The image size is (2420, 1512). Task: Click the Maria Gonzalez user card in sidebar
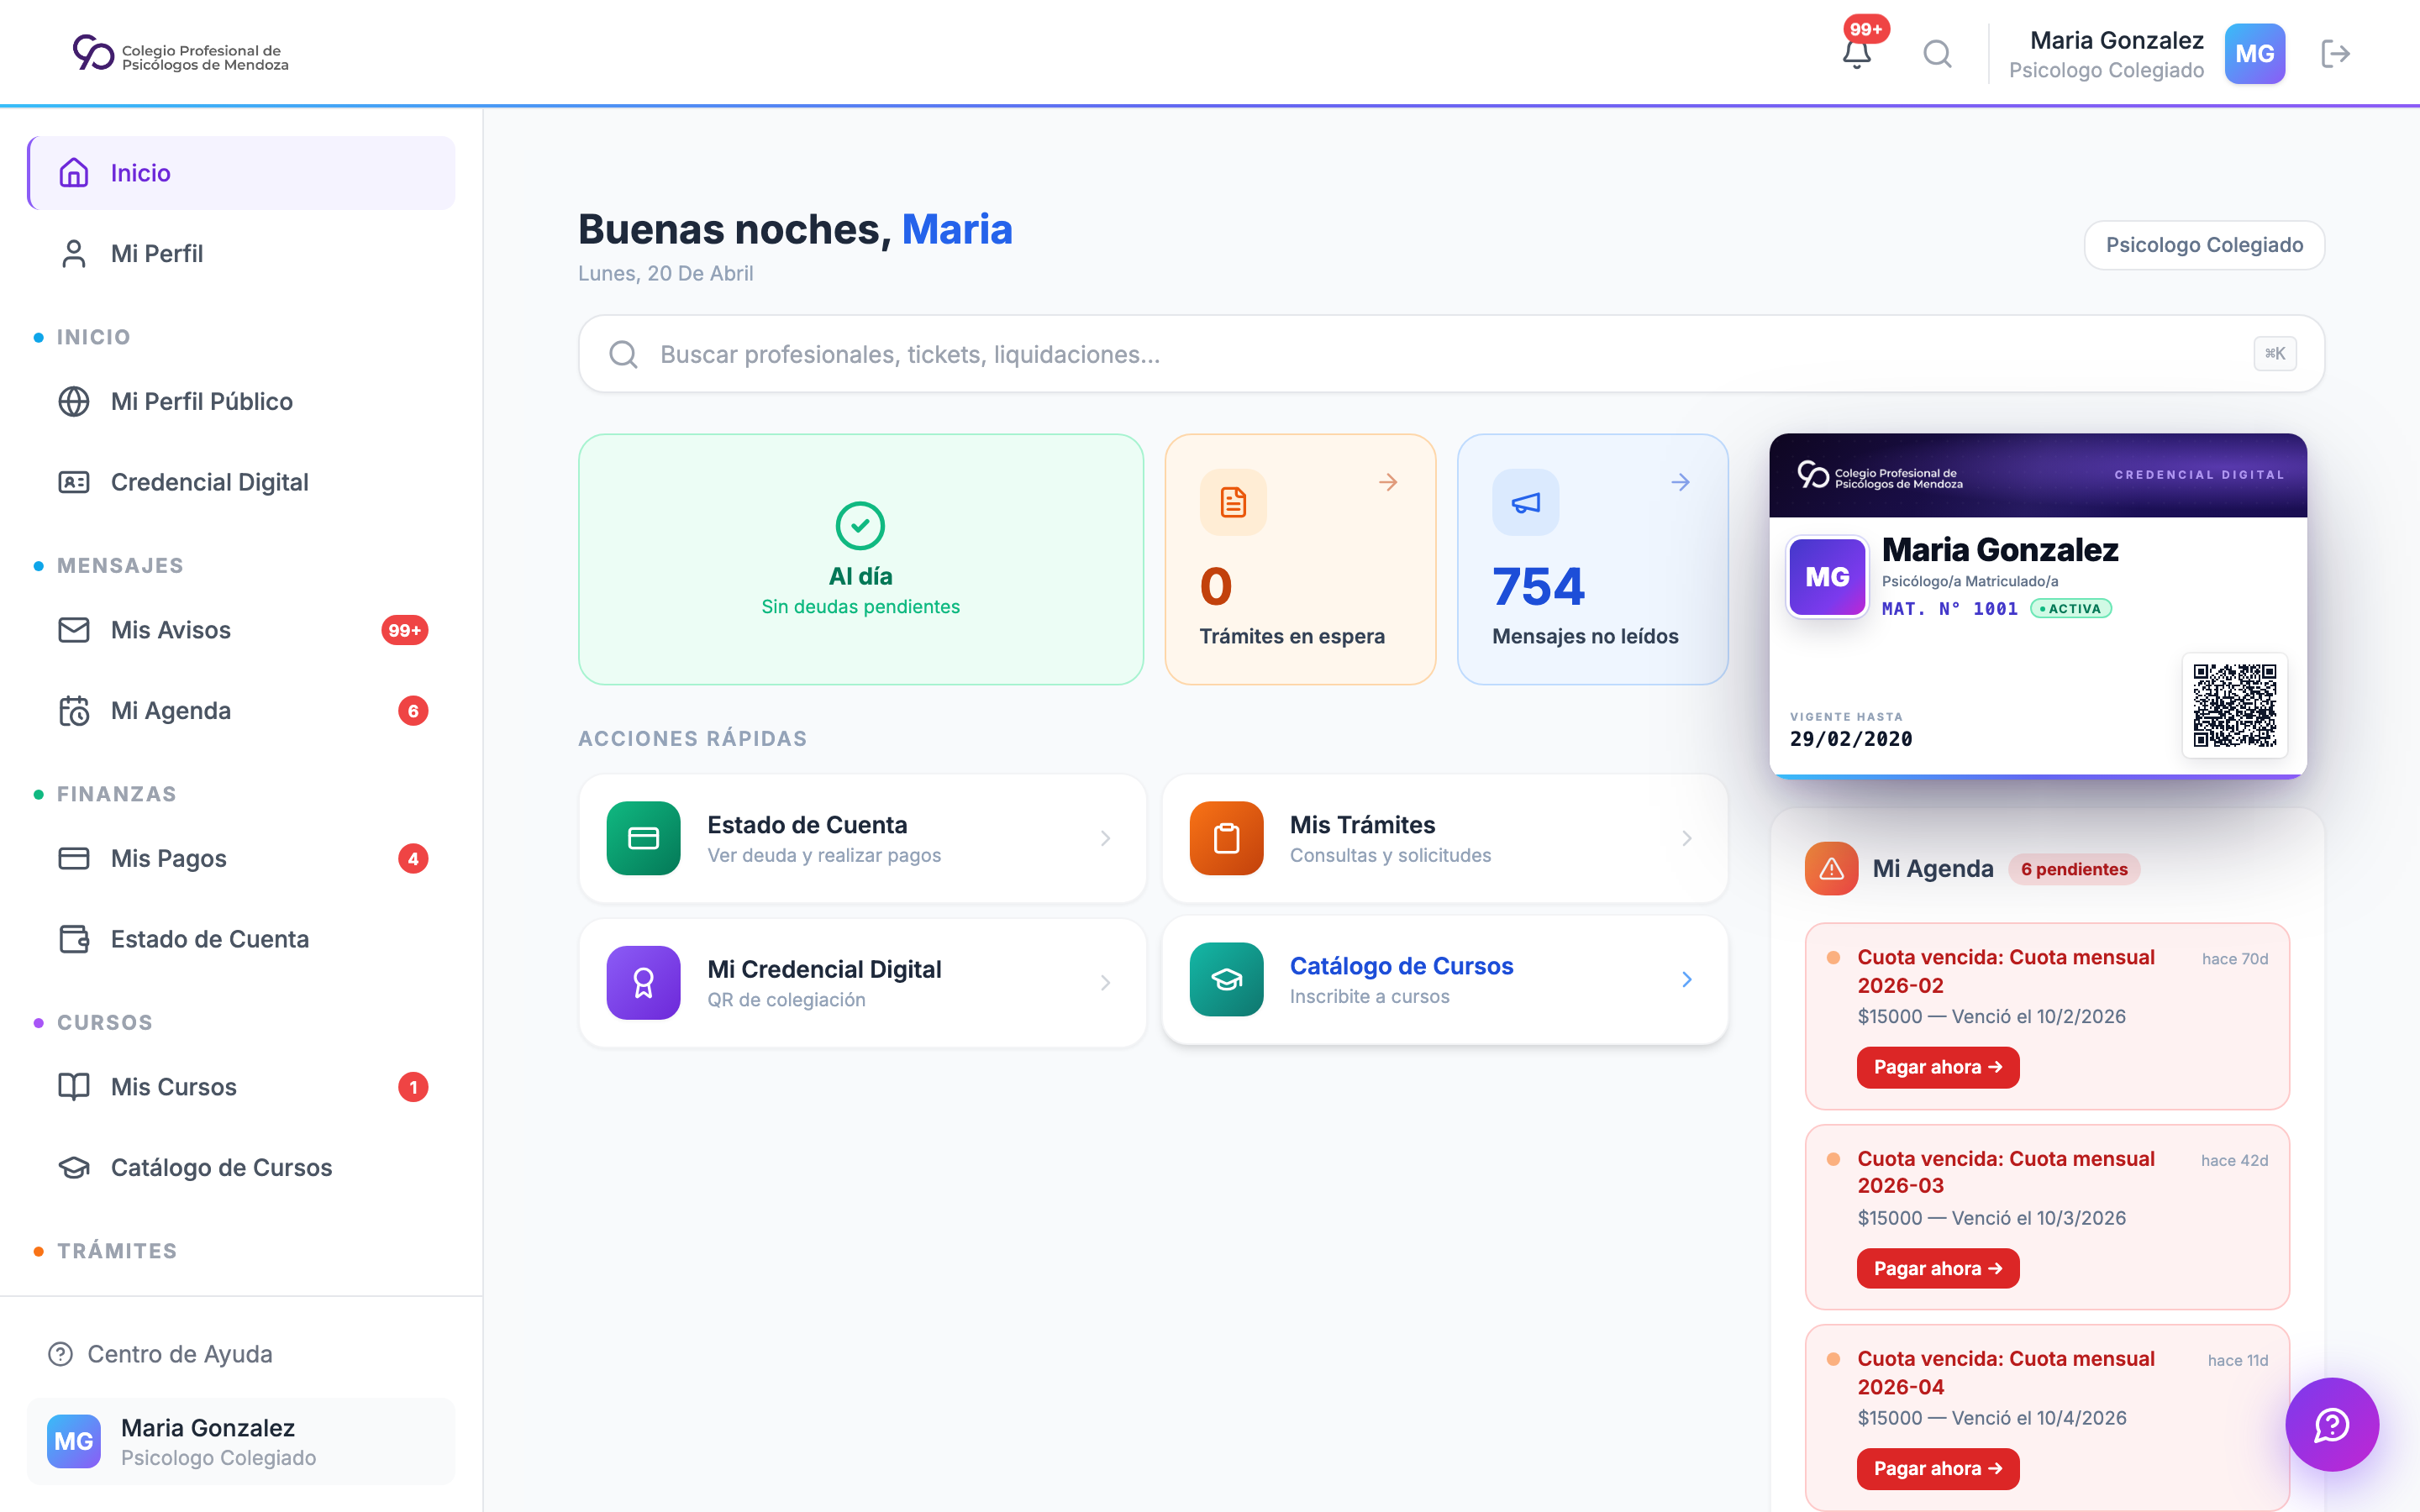pyautogui.click(x=241, y=1441)
